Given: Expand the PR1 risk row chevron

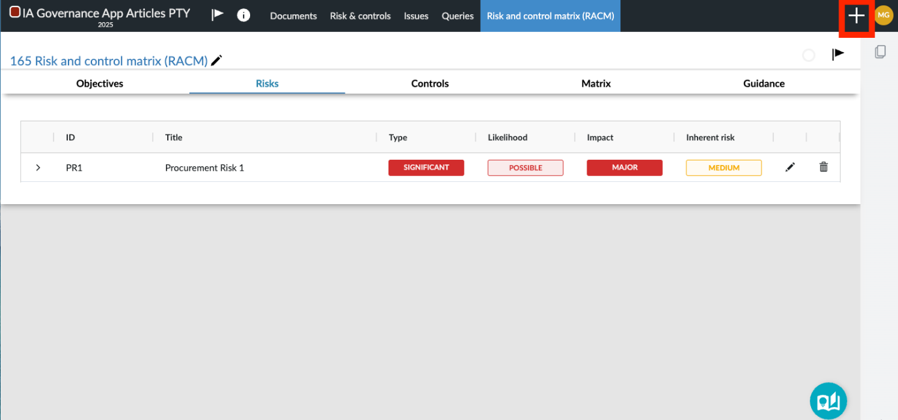Looking at the screenshot, I should click(38, 168).
